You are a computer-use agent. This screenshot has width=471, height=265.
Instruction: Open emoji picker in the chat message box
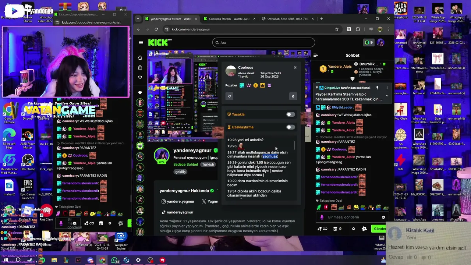383,217
